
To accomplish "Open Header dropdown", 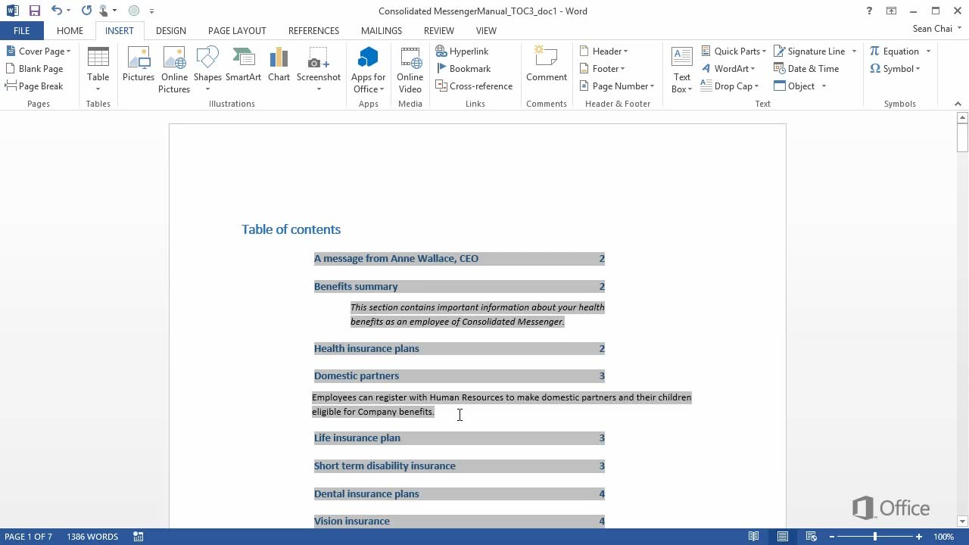I will [604, 51].
